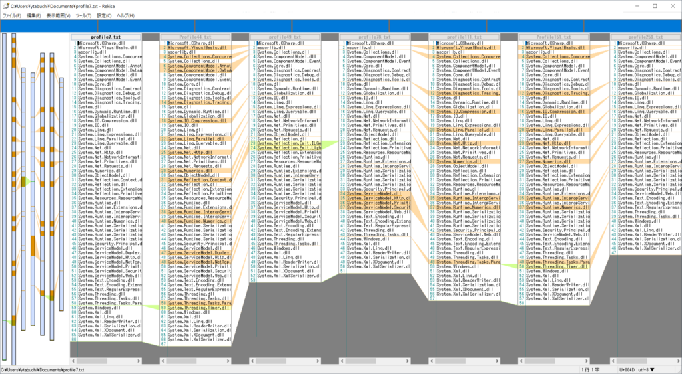
Task: Click the U+004D character code indicator
Action: click(627, 369)
